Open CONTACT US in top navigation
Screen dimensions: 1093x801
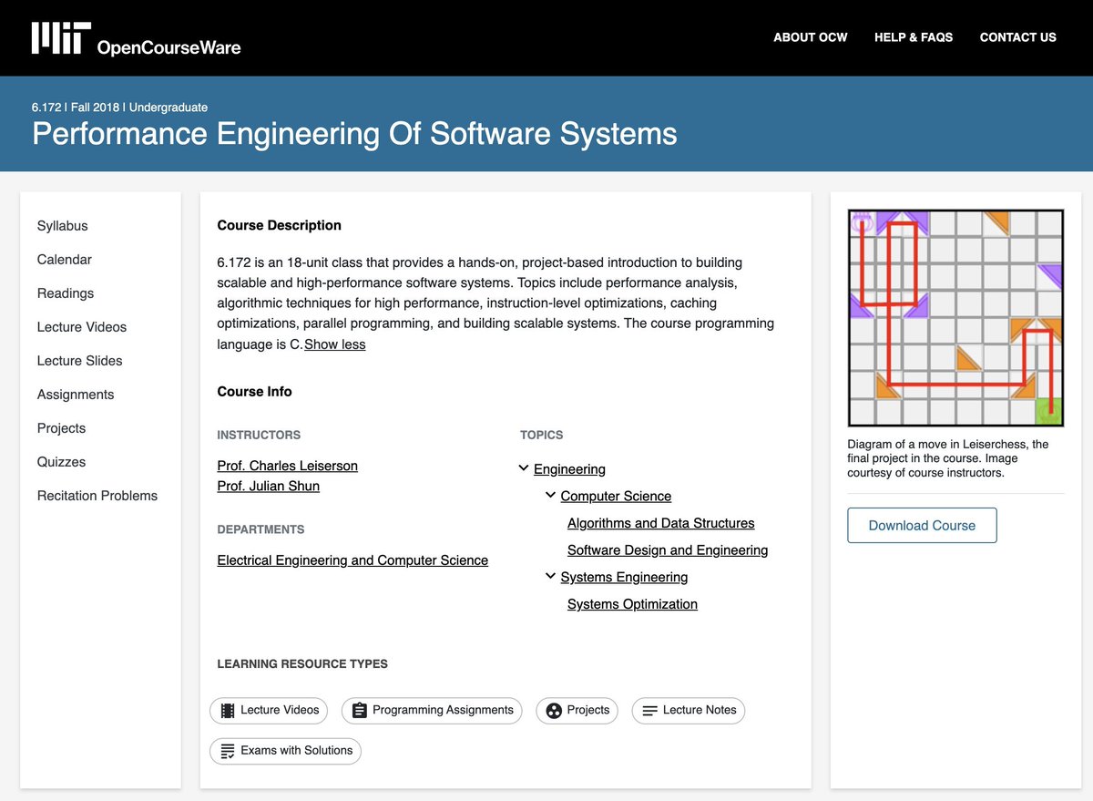1018,37
